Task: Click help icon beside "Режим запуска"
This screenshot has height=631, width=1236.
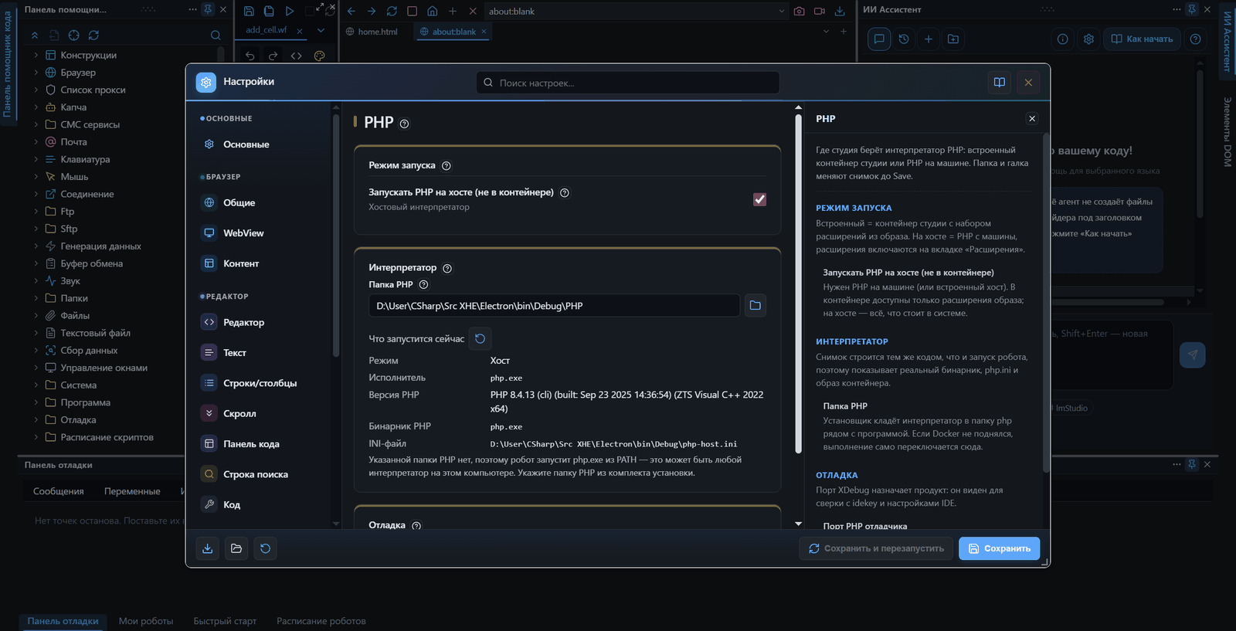Action: (x=446, y=165)
